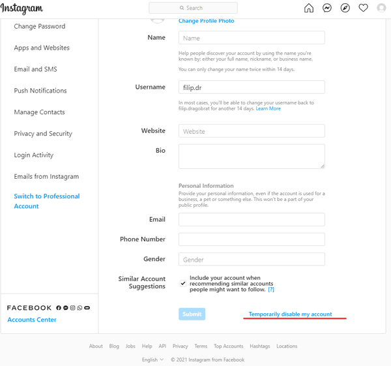
Task: Open Email and SMS settings
Action: click(35, 69)
